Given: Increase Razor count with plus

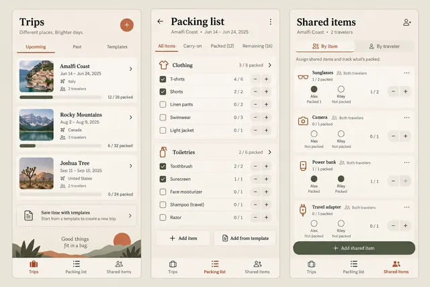Looking at the screenshot, I should coord(266,218).
